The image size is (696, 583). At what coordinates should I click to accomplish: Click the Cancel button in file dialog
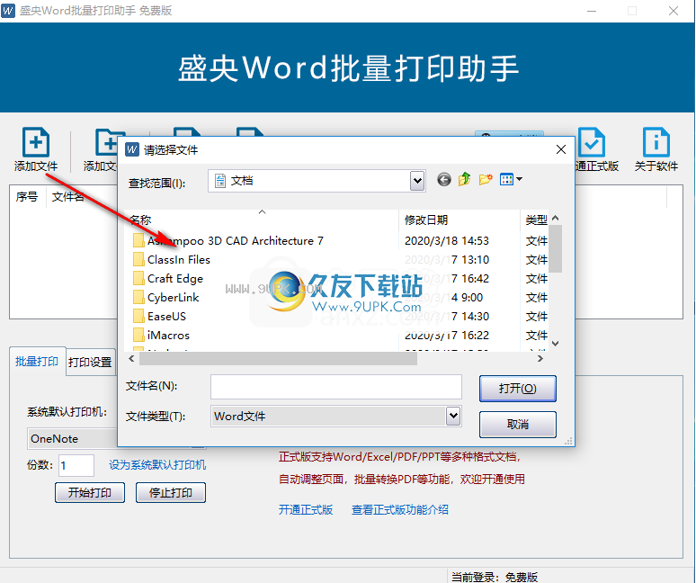(518, 425)
